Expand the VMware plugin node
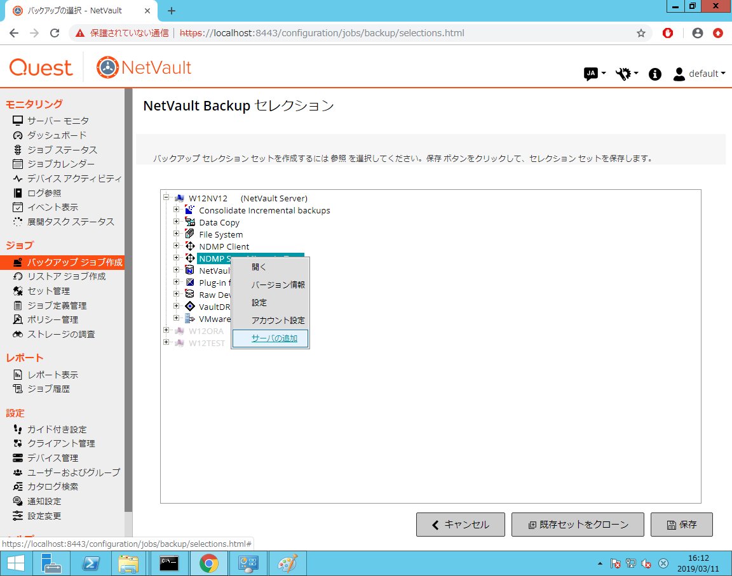 pos(177,318)
